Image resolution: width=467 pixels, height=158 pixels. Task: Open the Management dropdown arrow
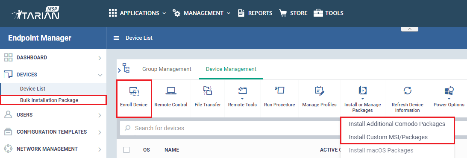[229, 13]
